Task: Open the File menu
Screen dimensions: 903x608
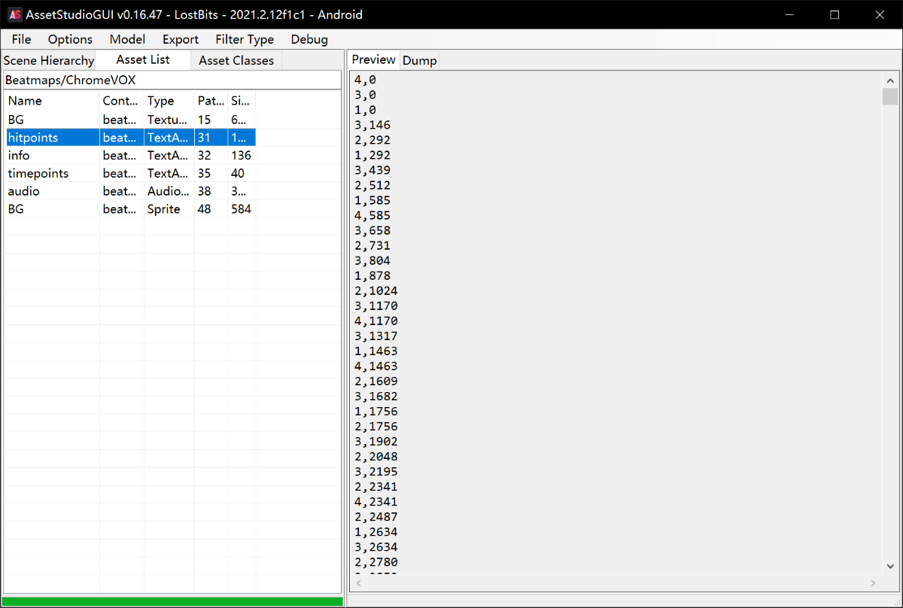Action: coord(21,39)
